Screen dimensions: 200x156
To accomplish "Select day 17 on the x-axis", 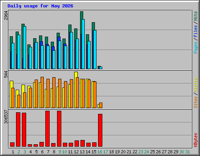I will point(105,152).
